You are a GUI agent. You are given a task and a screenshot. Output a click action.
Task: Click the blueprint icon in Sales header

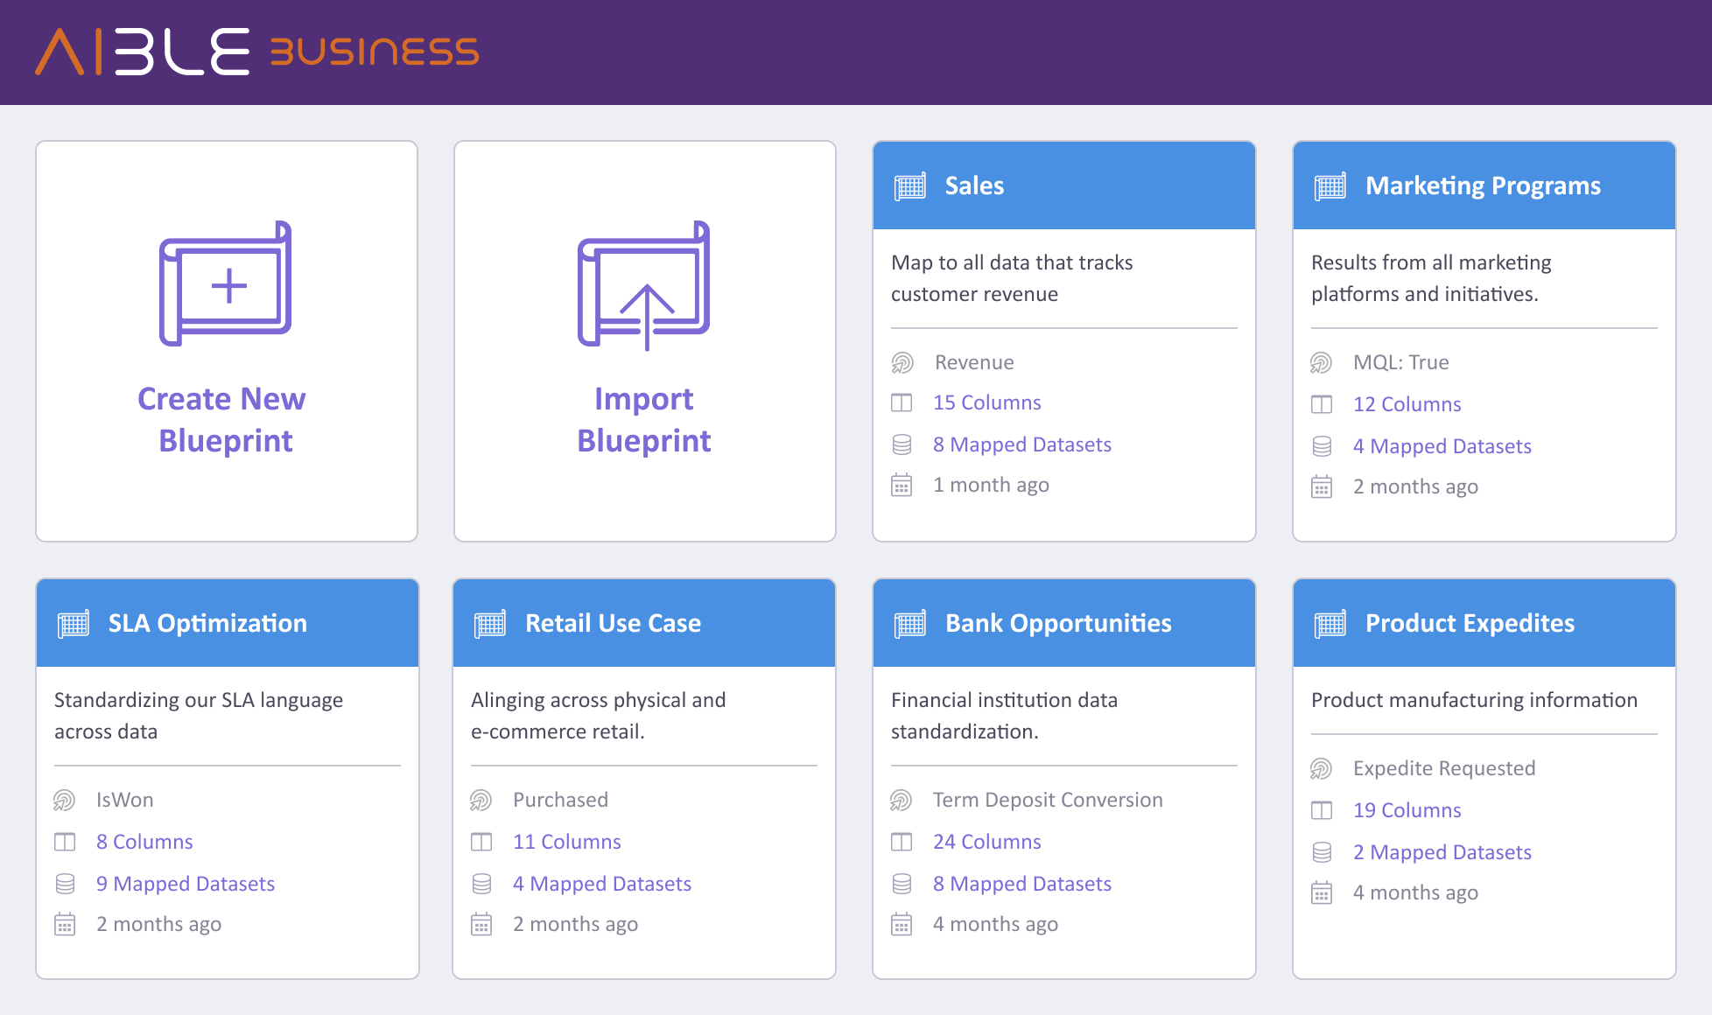909,185
